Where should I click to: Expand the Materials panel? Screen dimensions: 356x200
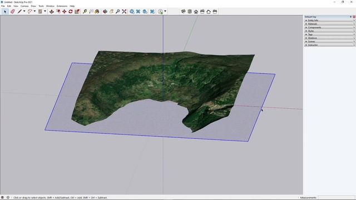[x=330, y=24]
